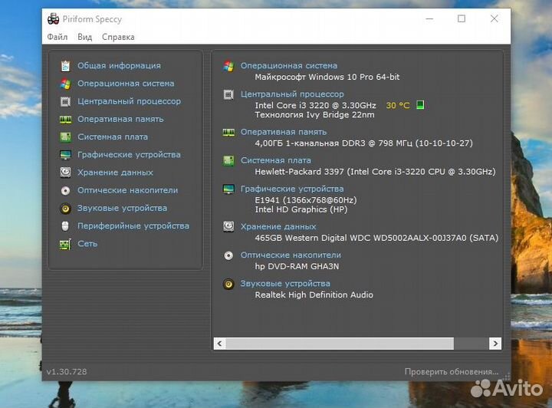
Task: Select Центральный процессор label in the sidebar
Action: pyautogui.click(x=130, y=101)
